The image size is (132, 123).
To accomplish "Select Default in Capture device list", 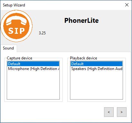I will pos(33,64).
